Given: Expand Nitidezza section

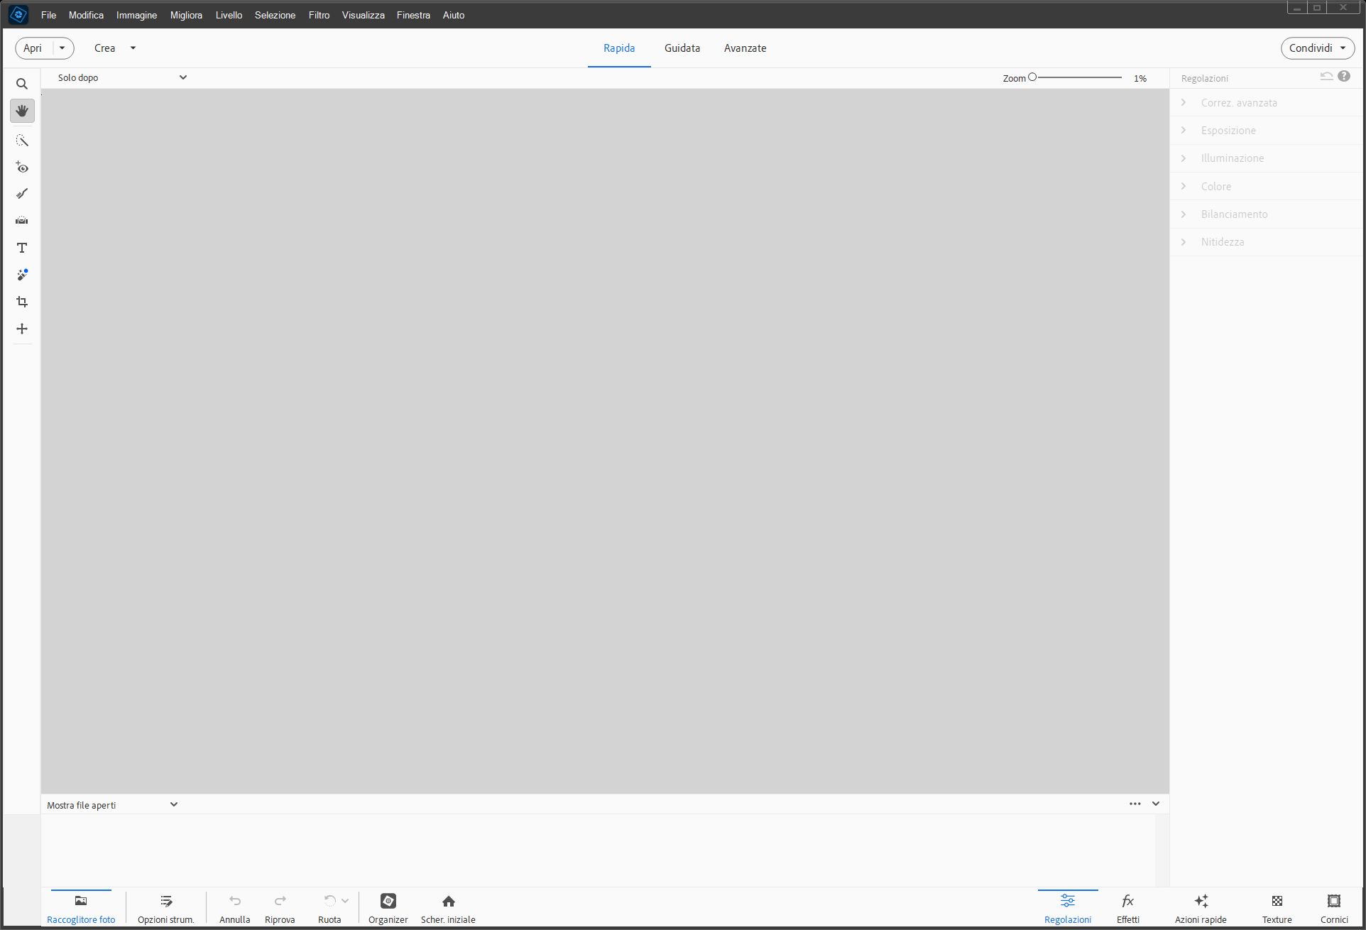Looking at the screenshot, I should tap(1266, 242).
